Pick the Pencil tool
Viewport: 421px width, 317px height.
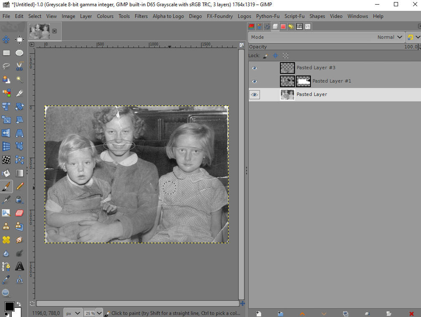point(20,186)
